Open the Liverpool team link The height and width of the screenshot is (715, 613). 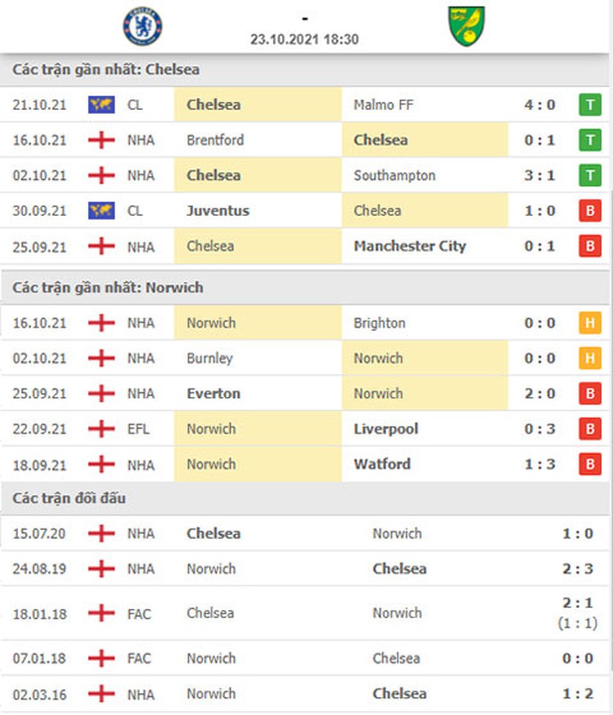tap(386, 429)
